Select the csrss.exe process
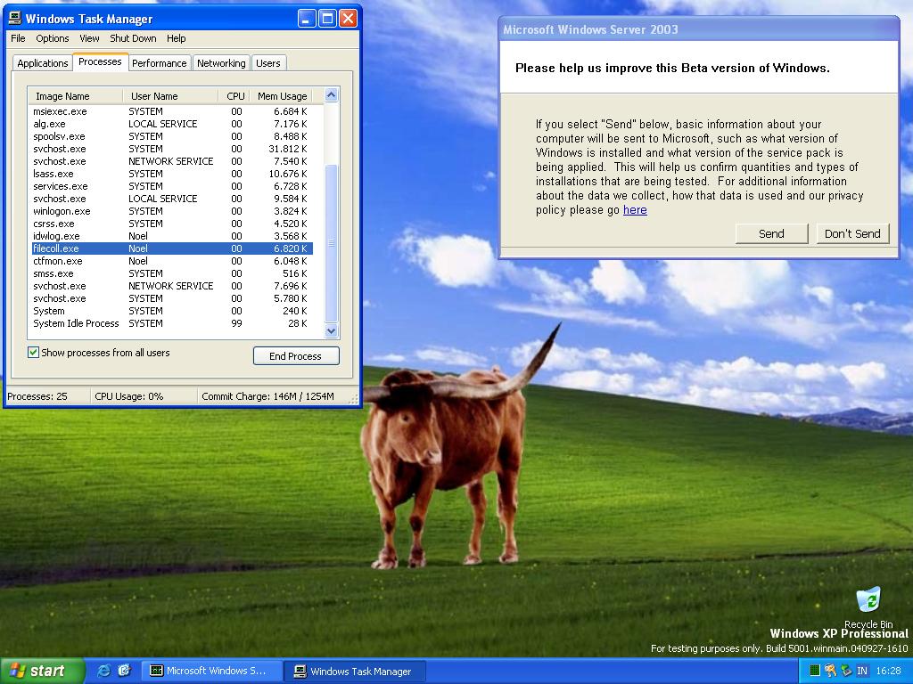Viewport: 913px width, 684px height. click(172, 224)
